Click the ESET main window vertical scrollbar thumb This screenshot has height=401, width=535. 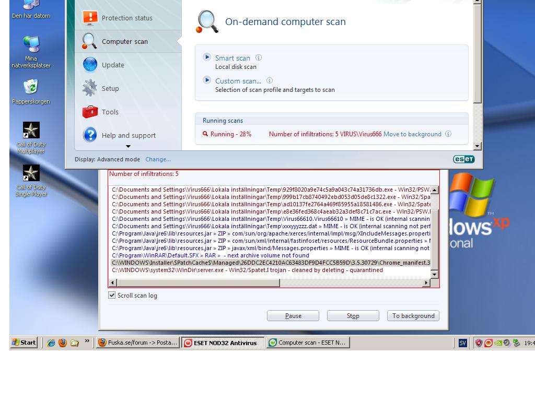click(478, 53)
